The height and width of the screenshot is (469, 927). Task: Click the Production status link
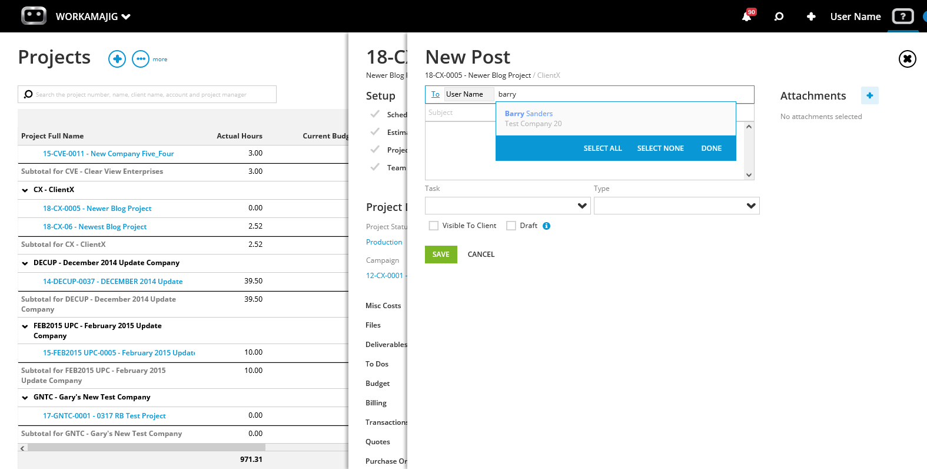384,242
